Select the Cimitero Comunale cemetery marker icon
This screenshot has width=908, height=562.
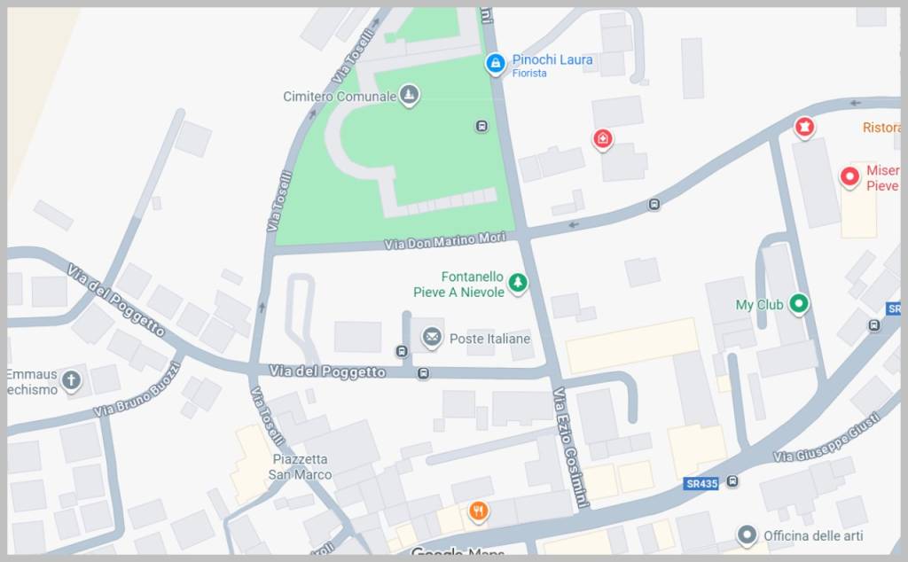(x=409, y=95)
